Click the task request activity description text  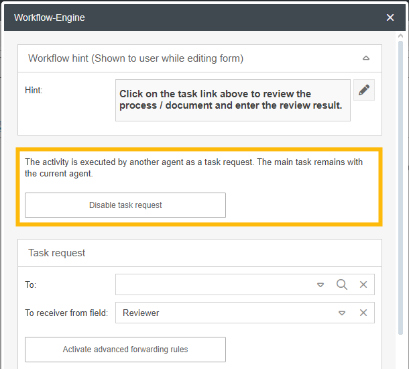[193, 168]
